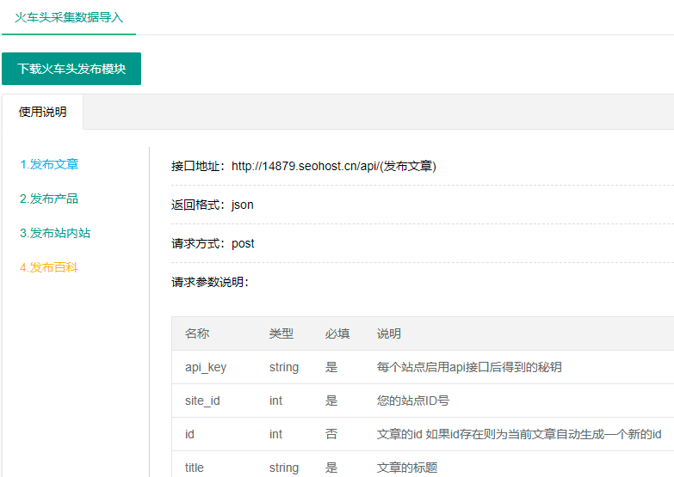Viewport: 674px width, 477px height.
Task: Switch to the 使用说明 tab
Action: [x=42, y=112]
